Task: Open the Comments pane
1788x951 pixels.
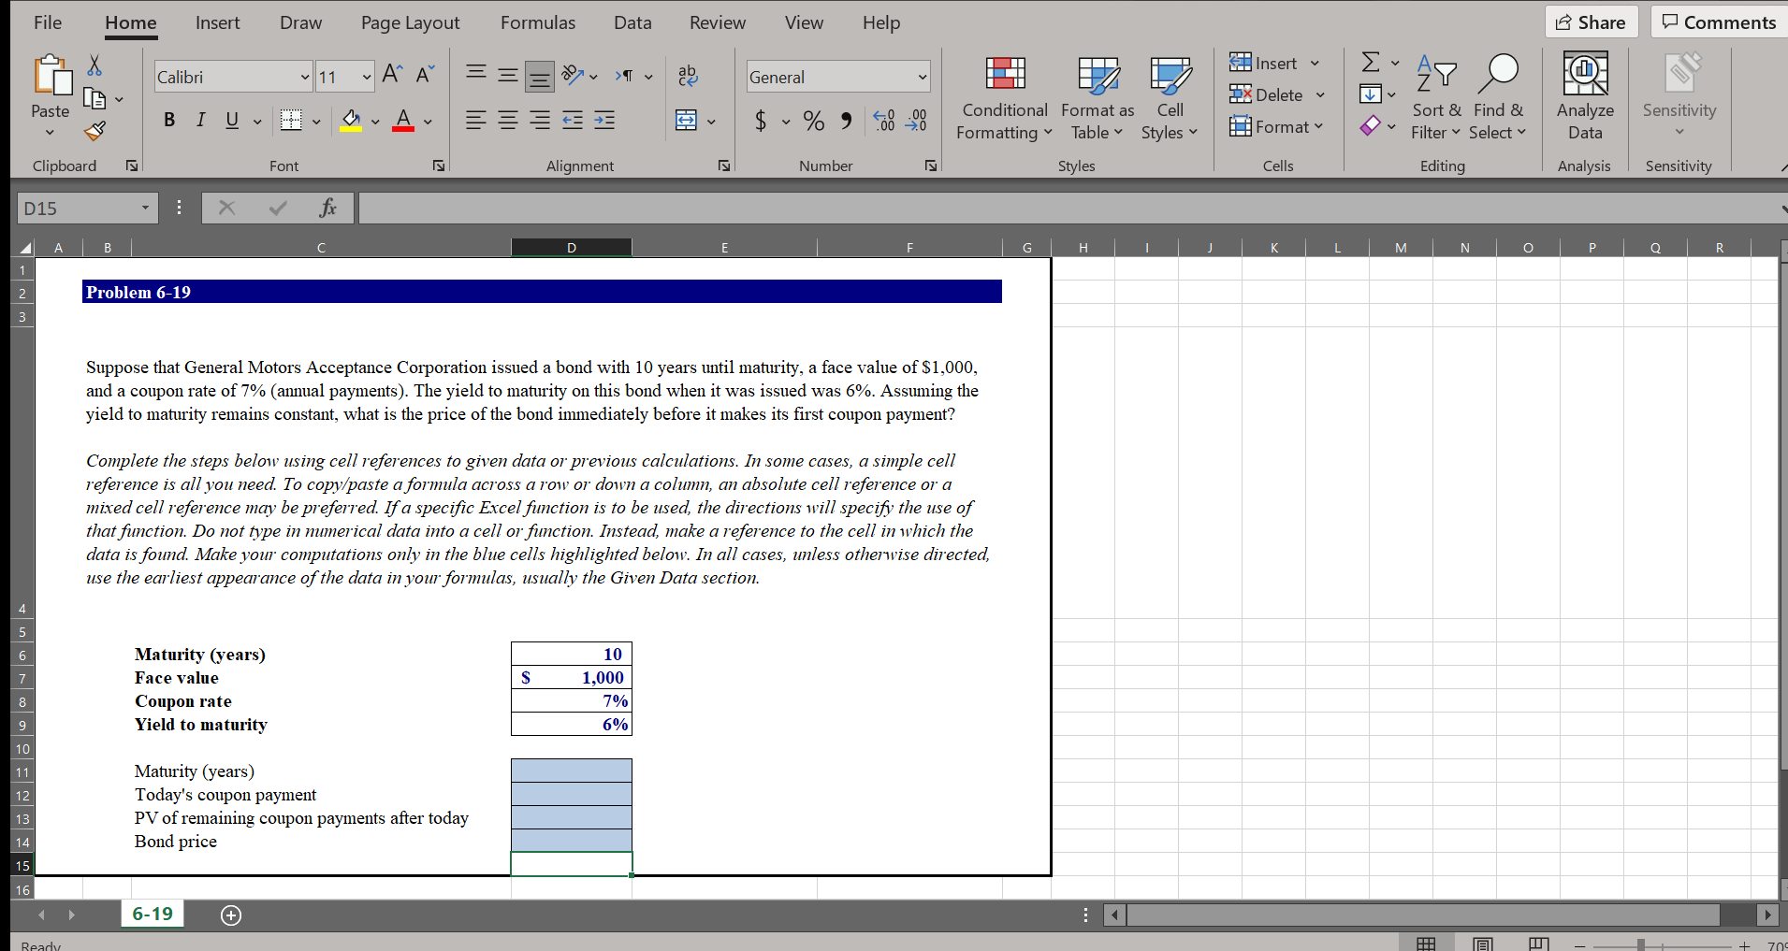Action: 1719,22
